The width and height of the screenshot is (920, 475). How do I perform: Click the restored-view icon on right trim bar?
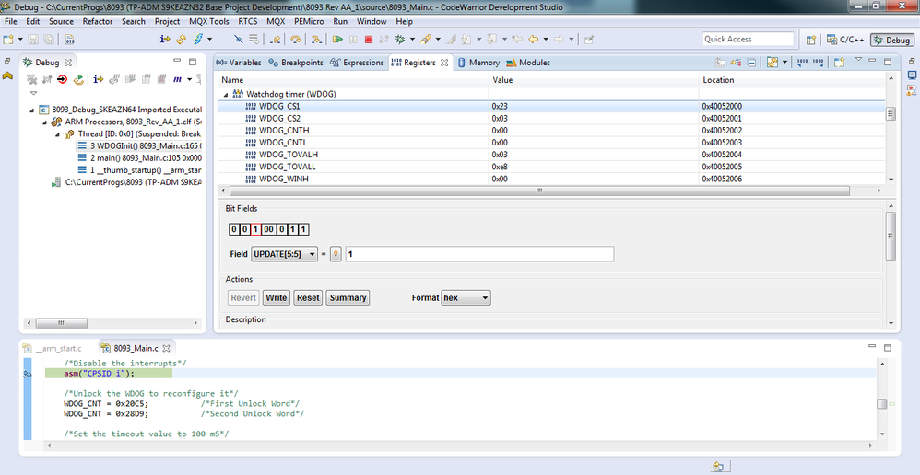[912, 61]
